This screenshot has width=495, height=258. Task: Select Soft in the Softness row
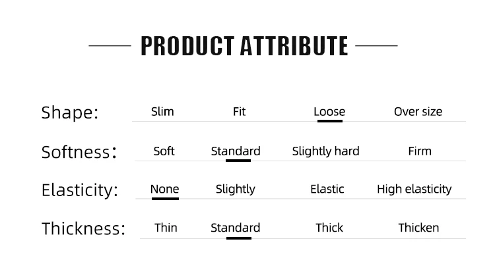[x=164, y=151]
